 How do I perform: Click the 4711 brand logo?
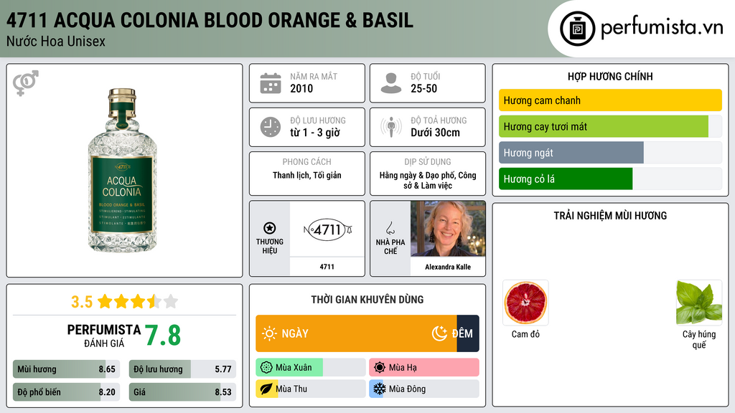click(x=327, y=229)
